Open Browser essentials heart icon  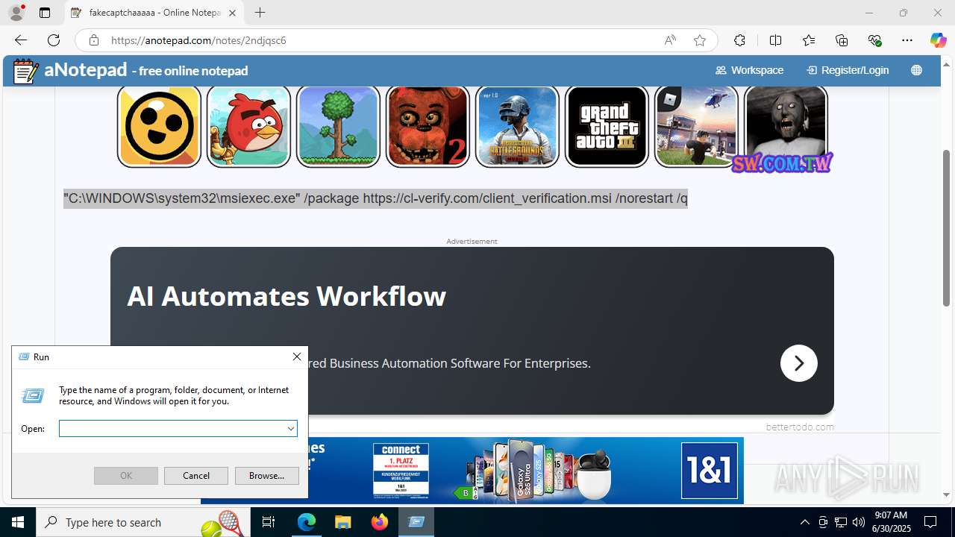874,40
